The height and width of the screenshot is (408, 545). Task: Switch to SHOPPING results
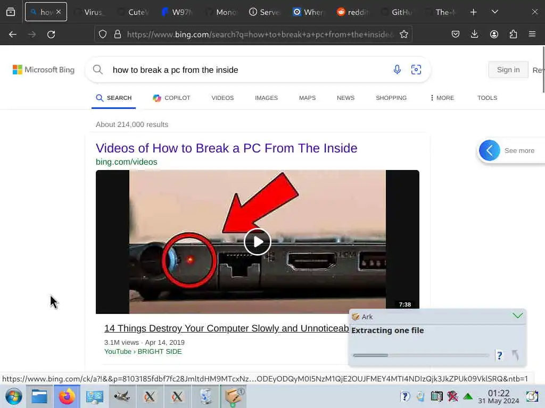tap(391, 98)
